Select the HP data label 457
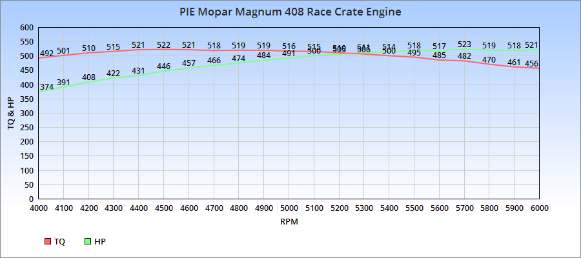Screen dimensions: 581x258 (189, 63)
